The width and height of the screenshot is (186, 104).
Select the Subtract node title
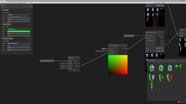[x=182, y=30]
